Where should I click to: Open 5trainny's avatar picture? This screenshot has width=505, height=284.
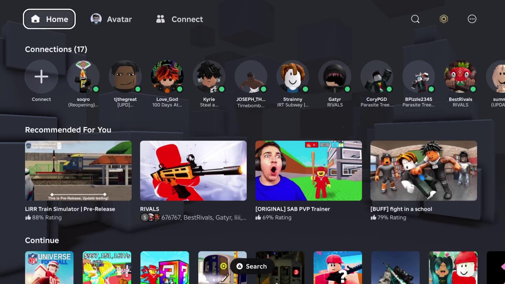[293, 77]
